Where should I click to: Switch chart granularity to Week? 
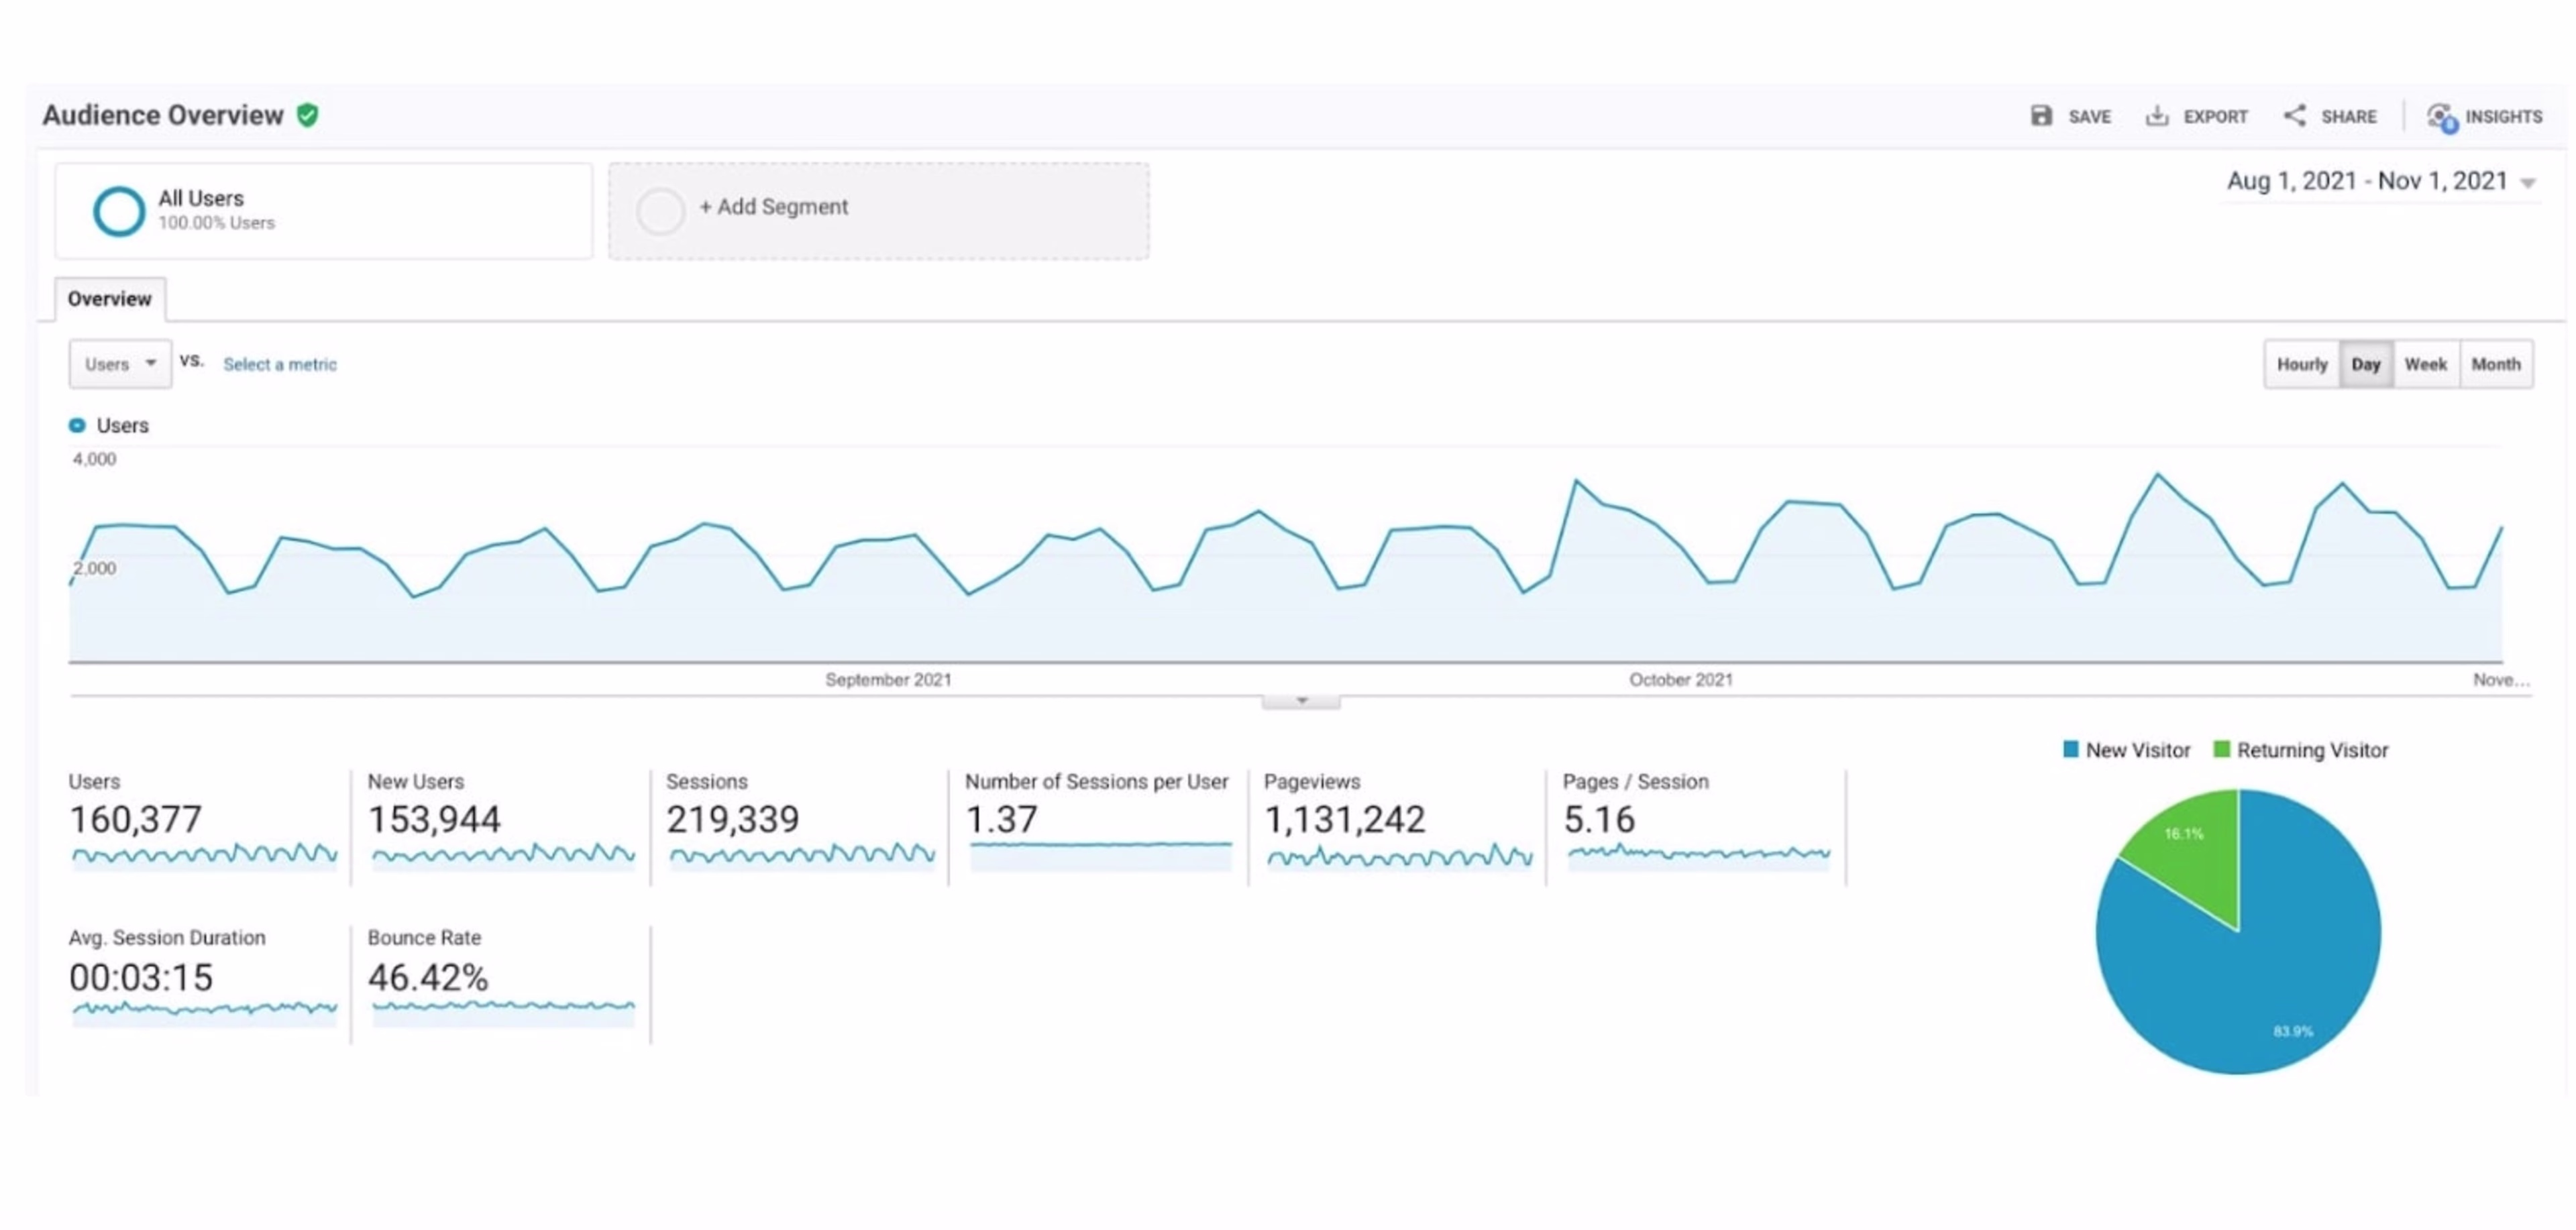[x=2427, y=364]
